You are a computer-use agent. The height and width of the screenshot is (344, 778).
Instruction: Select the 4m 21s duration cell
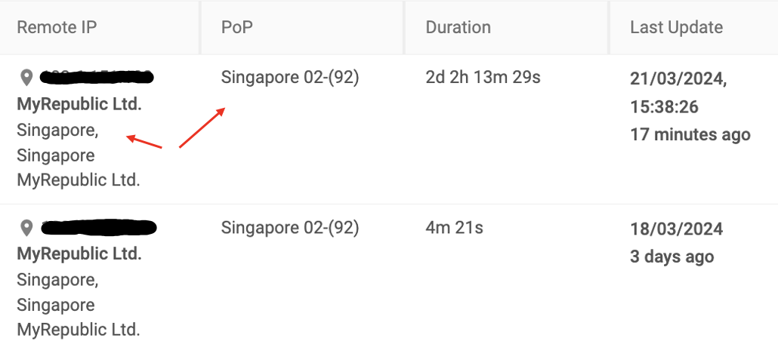[454, 228]
